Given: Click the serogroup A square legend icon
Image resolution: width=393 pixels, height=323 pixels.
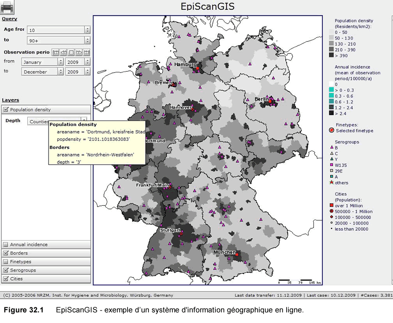Looking at the screenshot, I should coord(332,176).
